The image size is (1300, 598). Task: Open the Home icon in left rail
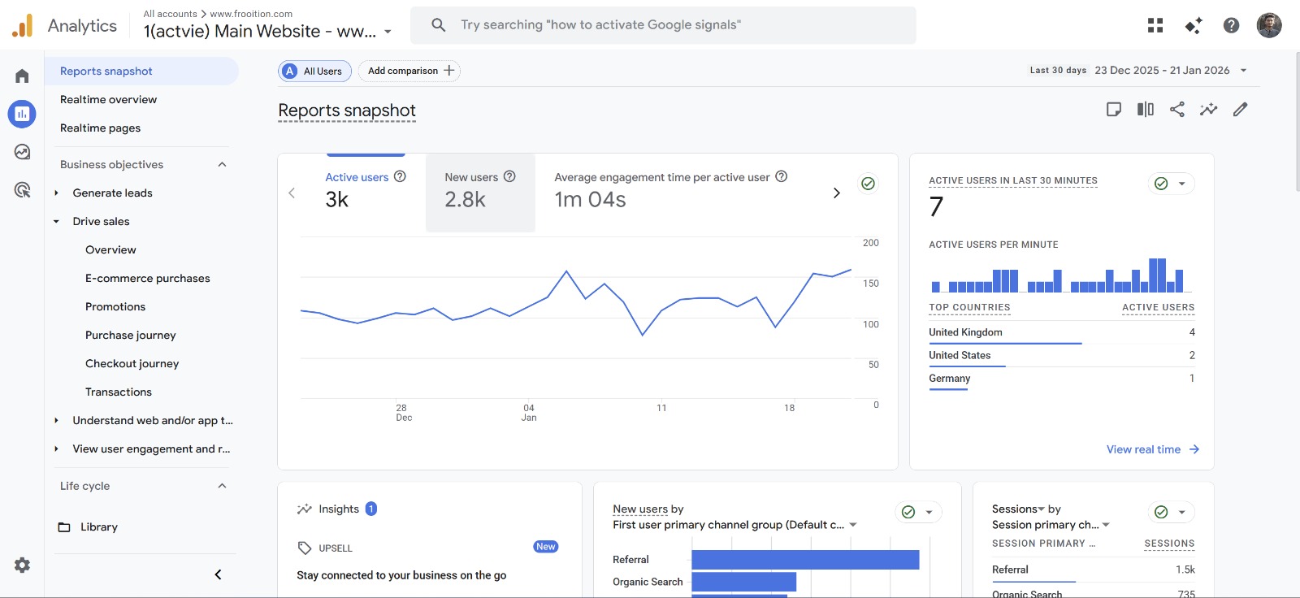point(22,76)
